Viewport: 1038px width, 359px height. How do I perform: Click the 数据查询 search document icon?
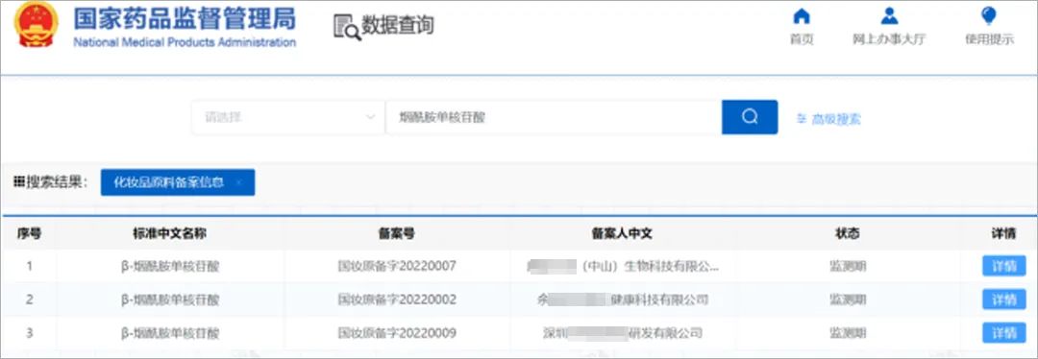pyautogui.click(x=348, y=27)
